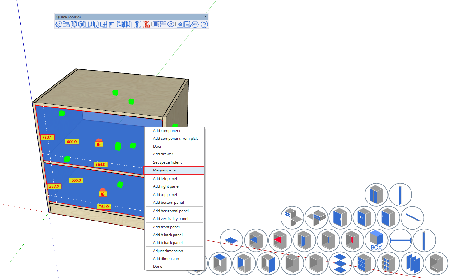This screenshot has height=278, width=451.
Task: Select the drawer cabinet icon
Action: (x=364, y=263)
